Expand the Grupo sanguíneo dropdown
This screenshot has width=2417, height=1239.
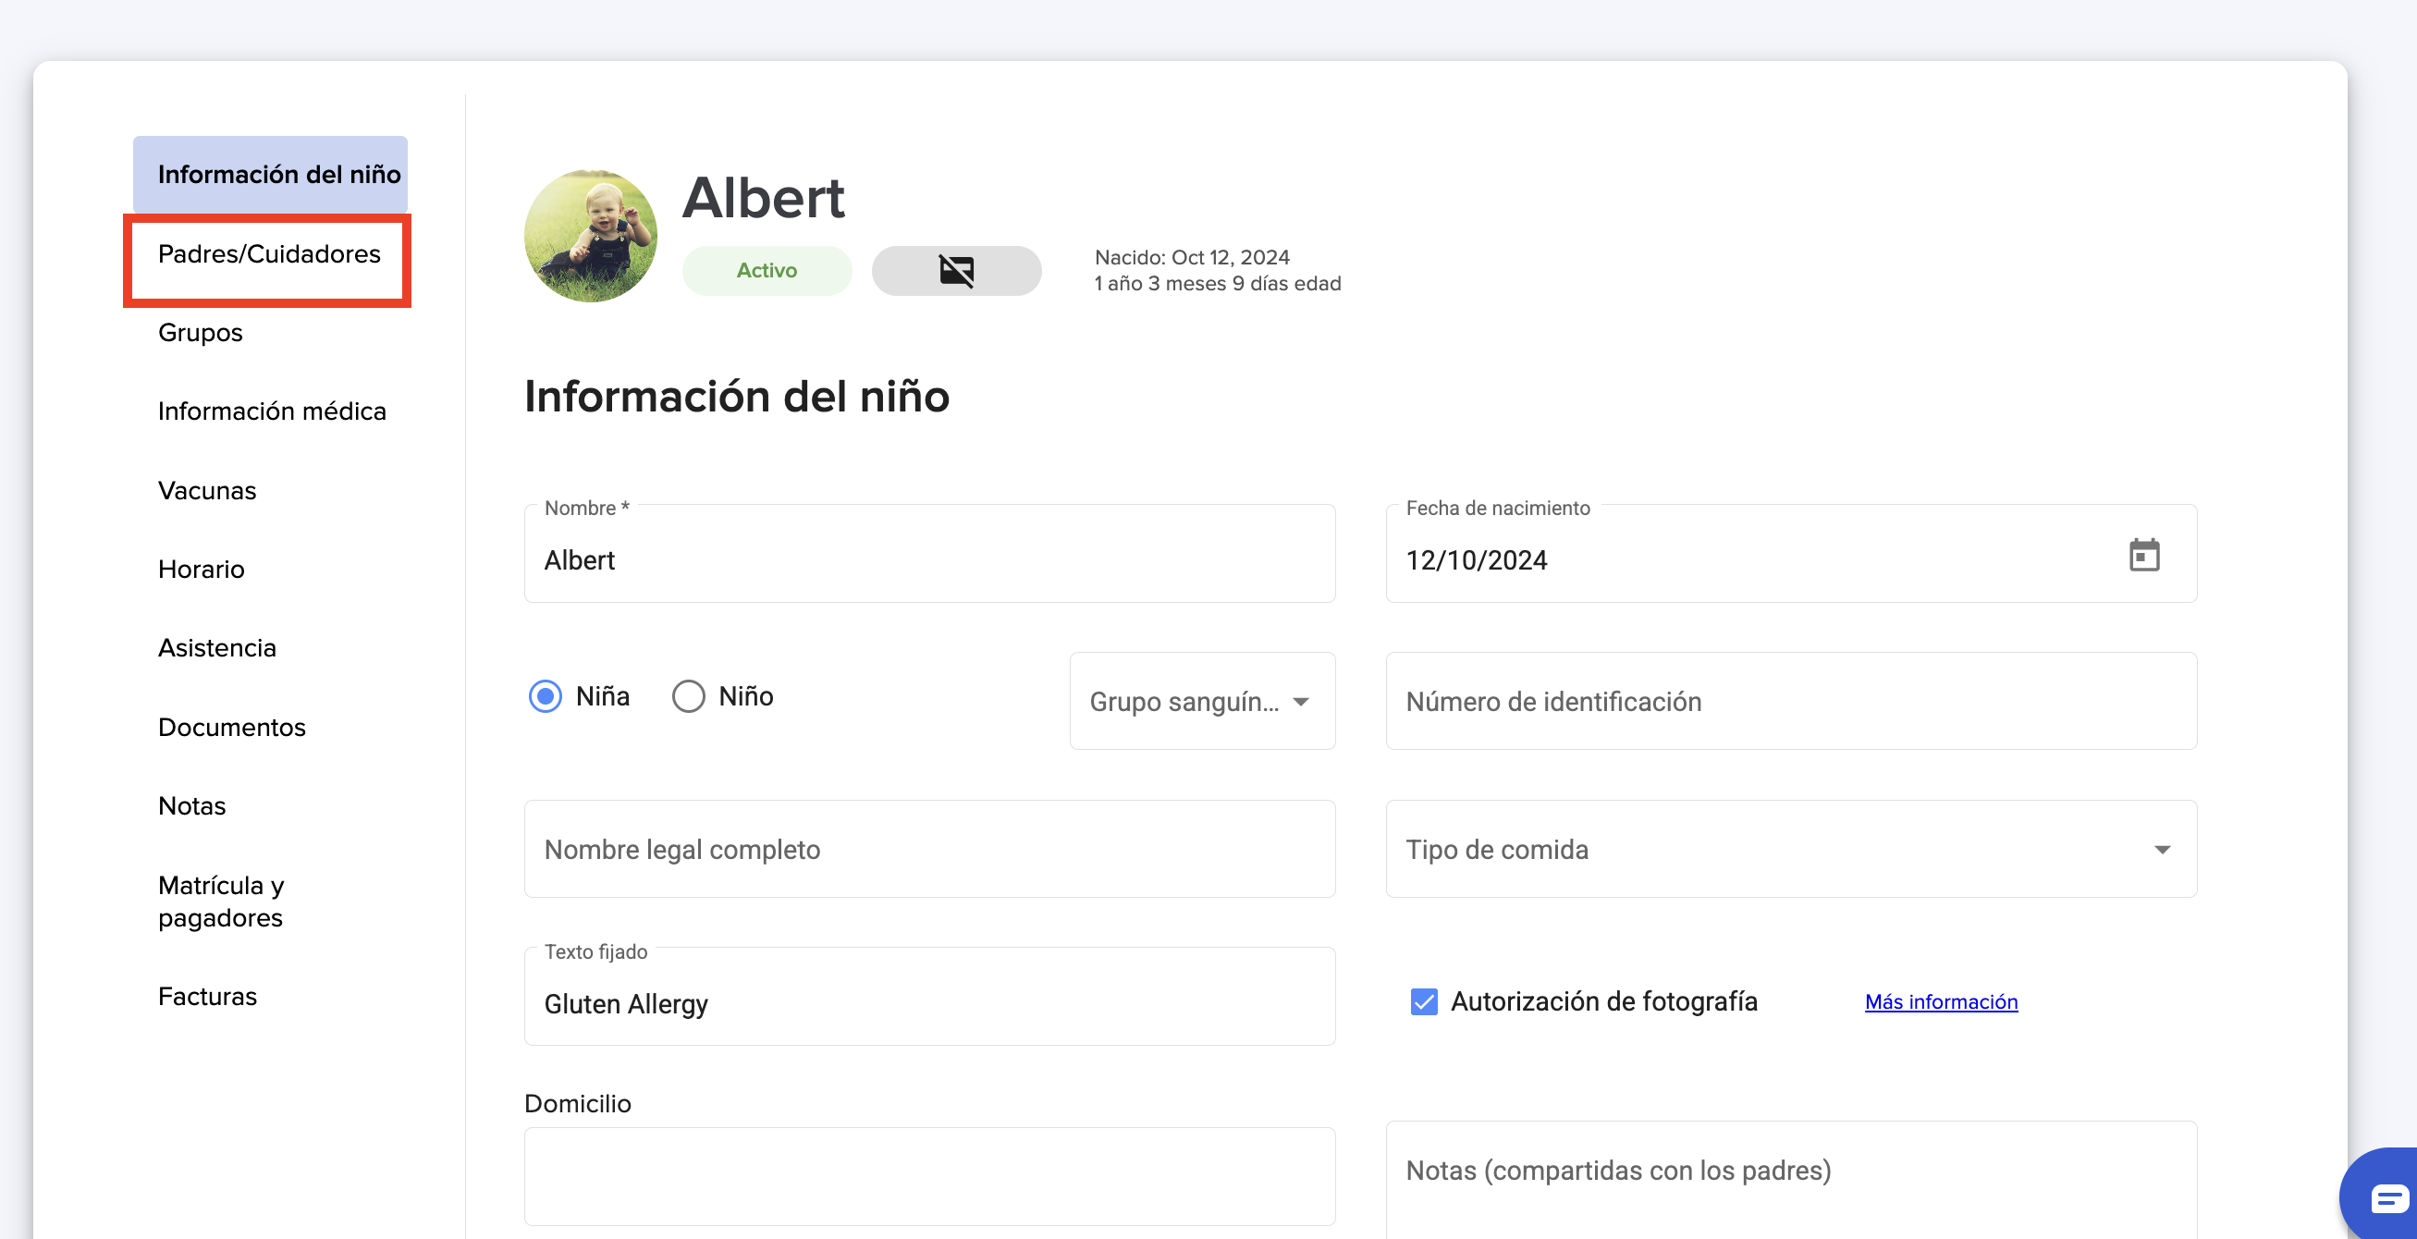[x=1201, y=702]
